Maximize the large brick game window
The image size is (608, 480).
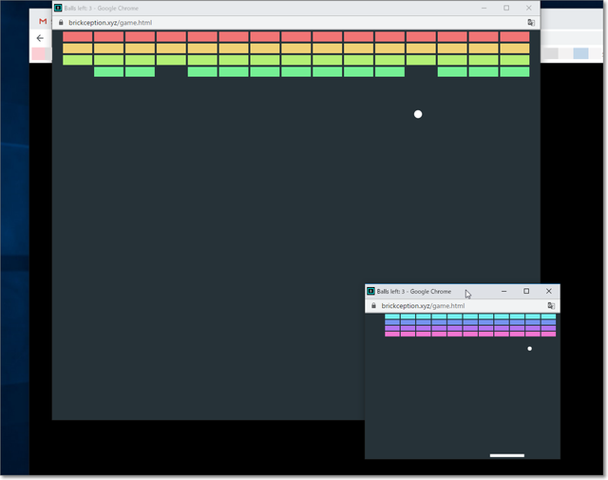click(x=506, y=9)
